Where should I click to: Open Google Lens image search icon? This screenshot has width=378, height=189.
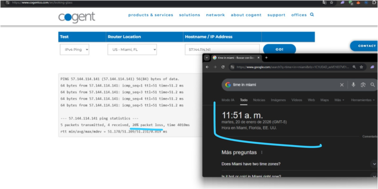(363, 85)
